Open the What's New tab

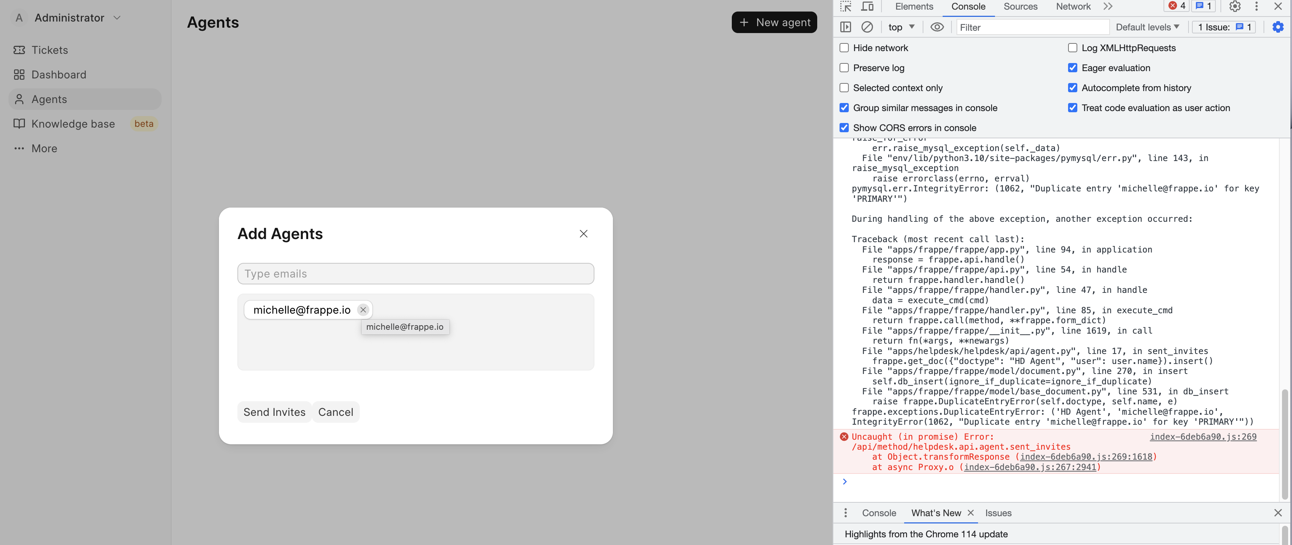point(936,513)
